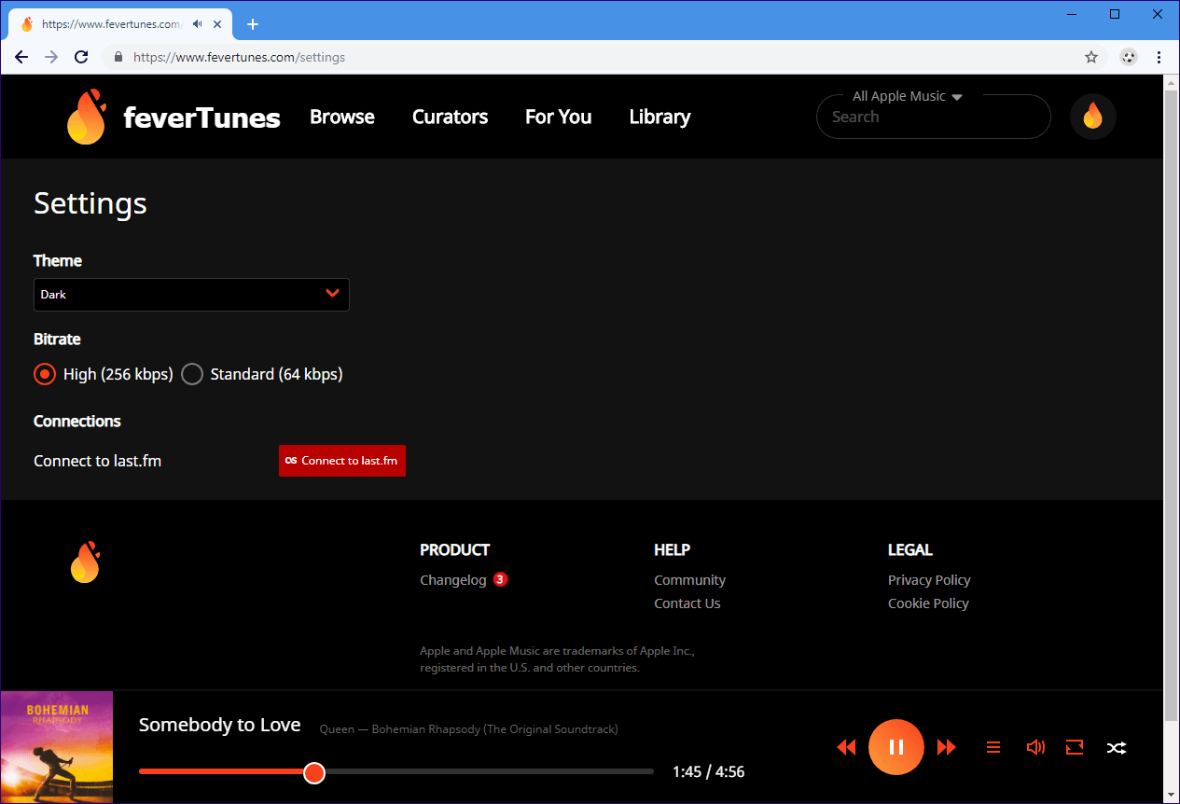Reload the page

point(81,57)
